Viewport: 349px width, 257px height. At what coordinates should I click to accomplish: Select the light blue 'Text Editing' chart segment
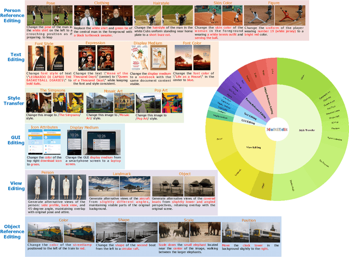(250, 116)
